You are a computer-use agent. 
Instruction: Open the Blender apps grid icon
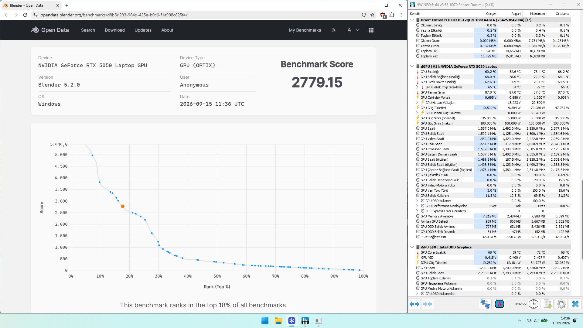coord(371,30)
